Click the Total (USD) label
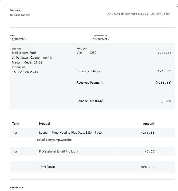The height and width of the screenshot is (191, 178). pyautogui.click(x=47, y=167)
